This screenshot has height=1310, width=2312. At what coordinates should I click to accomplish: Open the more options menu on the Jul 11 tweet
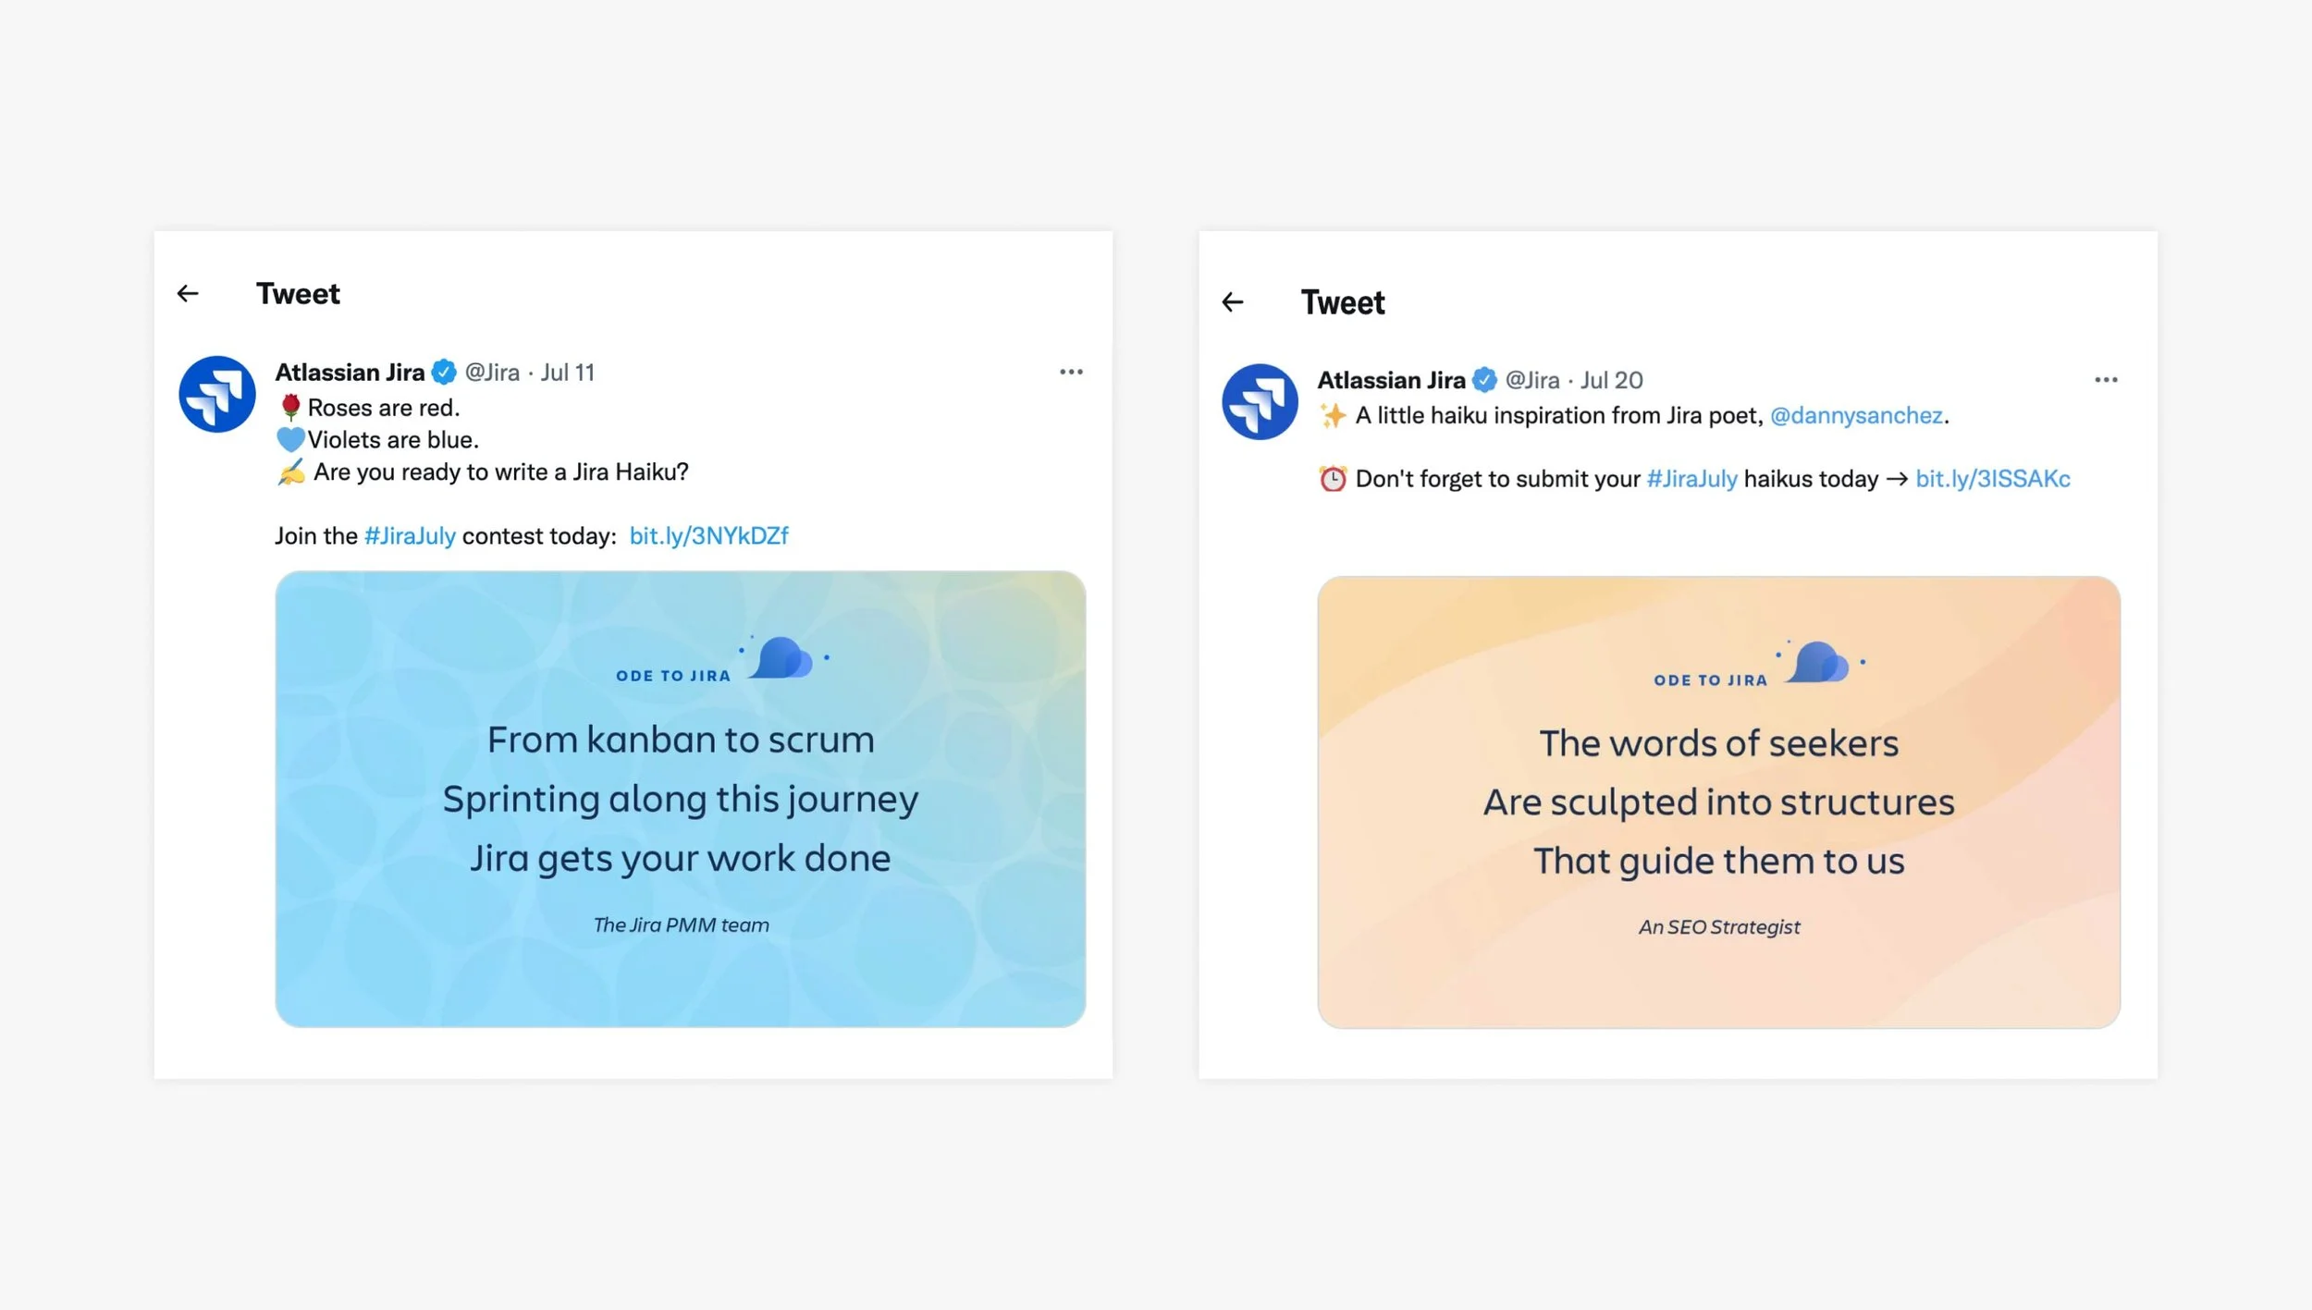click(1071, 371)
